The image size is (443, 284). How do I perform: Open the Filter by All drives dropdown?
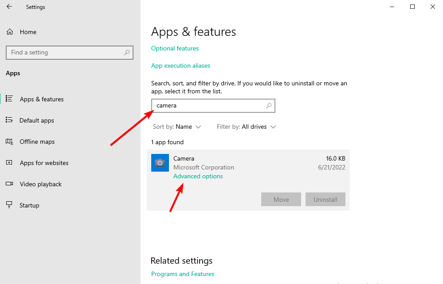point(246,127)
